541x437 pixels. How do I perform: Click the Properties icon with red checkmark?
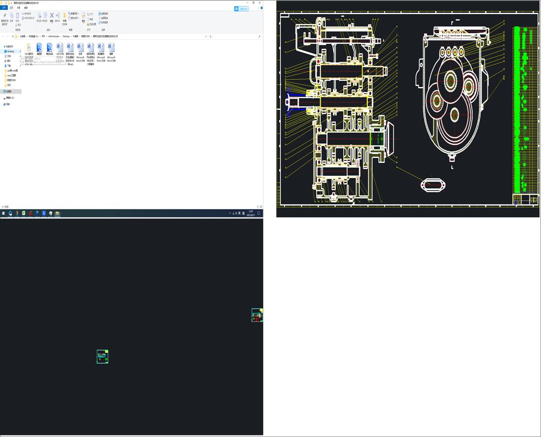[x=83, y=16]
